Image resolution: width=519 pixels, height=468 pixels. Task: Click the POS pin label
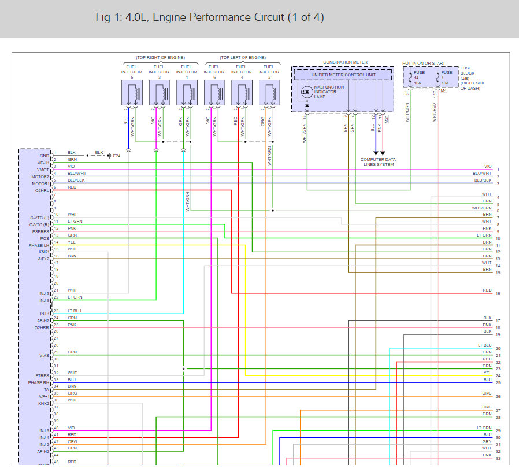(45, 239)
